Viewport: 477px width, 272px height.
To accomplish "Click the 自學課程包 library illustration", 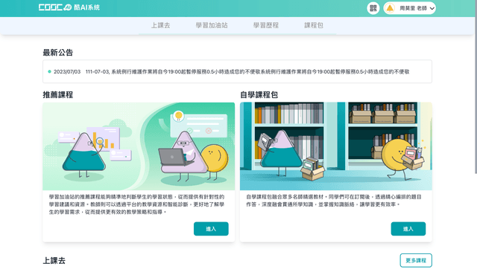I will [336, 146].
